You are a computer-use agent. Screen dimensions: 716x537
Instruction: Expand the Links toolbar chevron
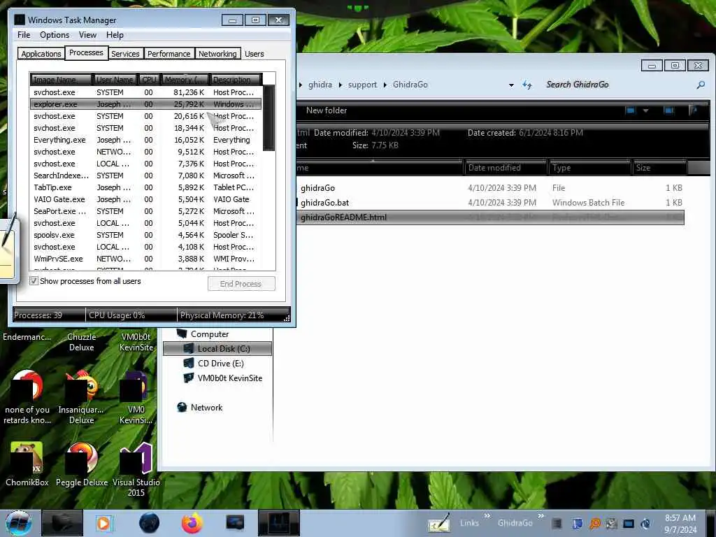pos(487,516)
